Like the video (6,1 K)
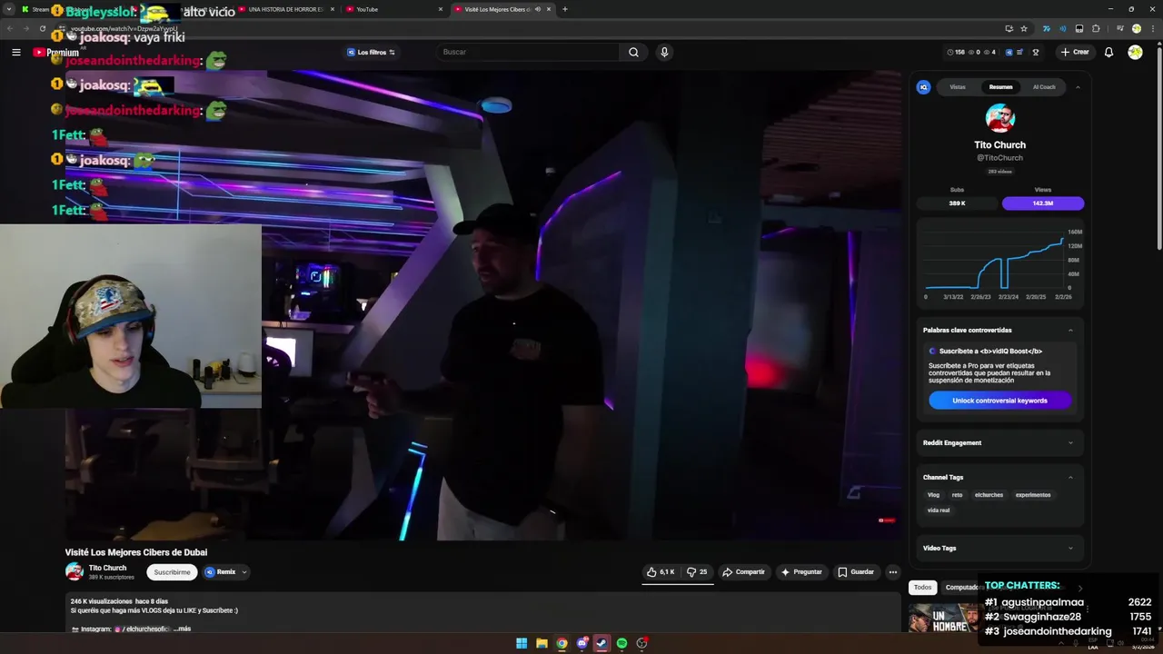 pos(661,572)
